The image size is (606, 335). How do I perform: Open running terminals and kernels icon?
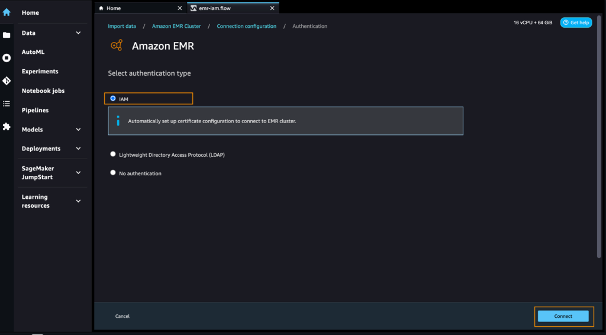coord(7,58)
